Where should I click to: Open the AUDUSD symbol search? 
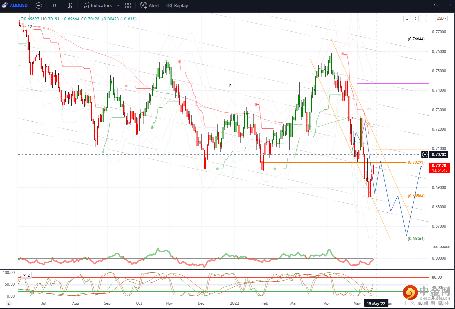[19, 5]
